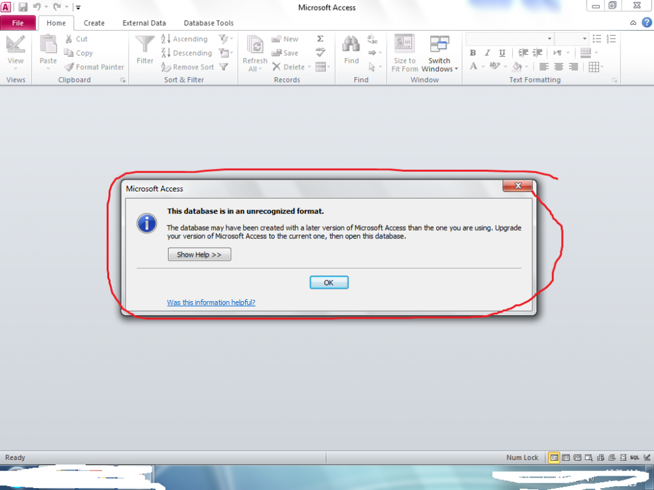Image resolution: width=654 pixels, height=490 pixels.
Task: Click the Refresh All icon
Action: click(x=255, y=44)
